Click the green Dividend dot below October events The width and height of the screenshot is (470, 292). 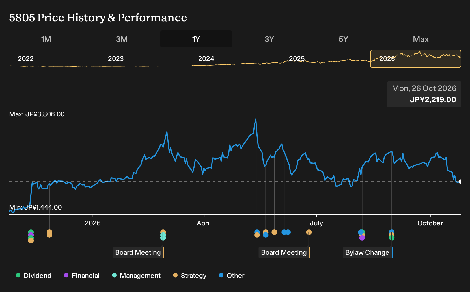coord(392,238)
